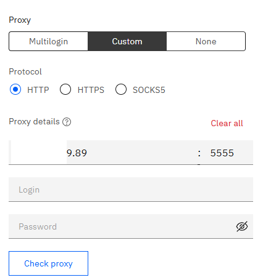
Task: Focus the proxy IP address field
Action: click(x=102, y=153)
